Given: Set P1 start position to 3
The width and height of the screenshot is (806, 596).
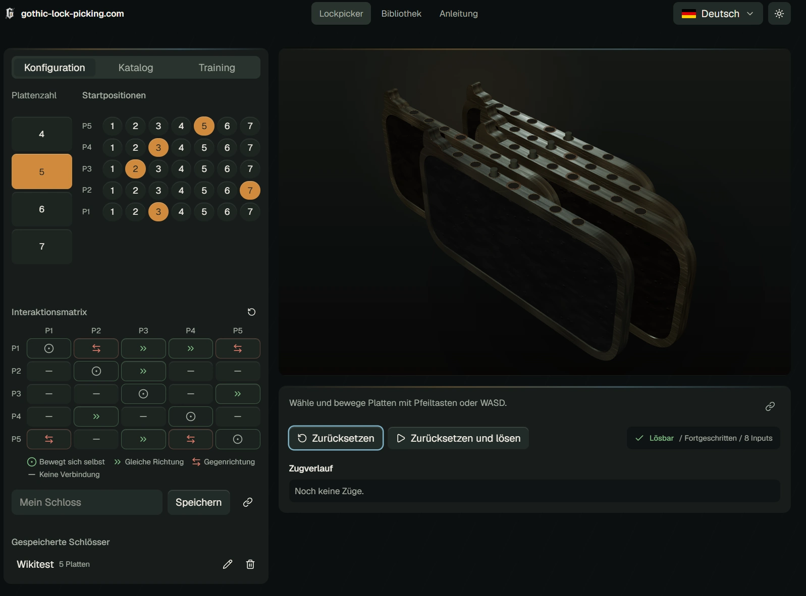Looking at the screenshot, I should click(x=158, y=212).
